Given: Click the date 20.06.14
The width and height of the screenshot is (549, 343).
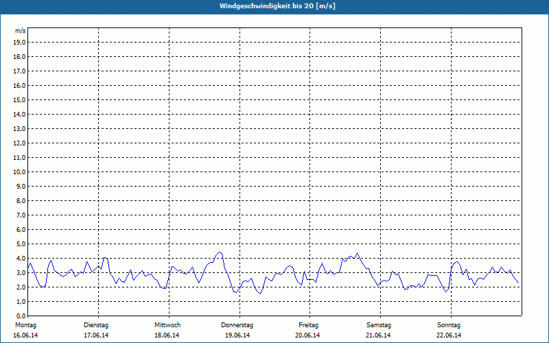Looking at the screenshot, I should coord(308,335).
